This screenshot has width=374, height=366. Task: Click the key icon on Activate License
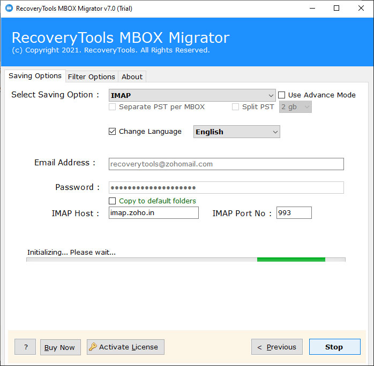(x=93, y=347)
